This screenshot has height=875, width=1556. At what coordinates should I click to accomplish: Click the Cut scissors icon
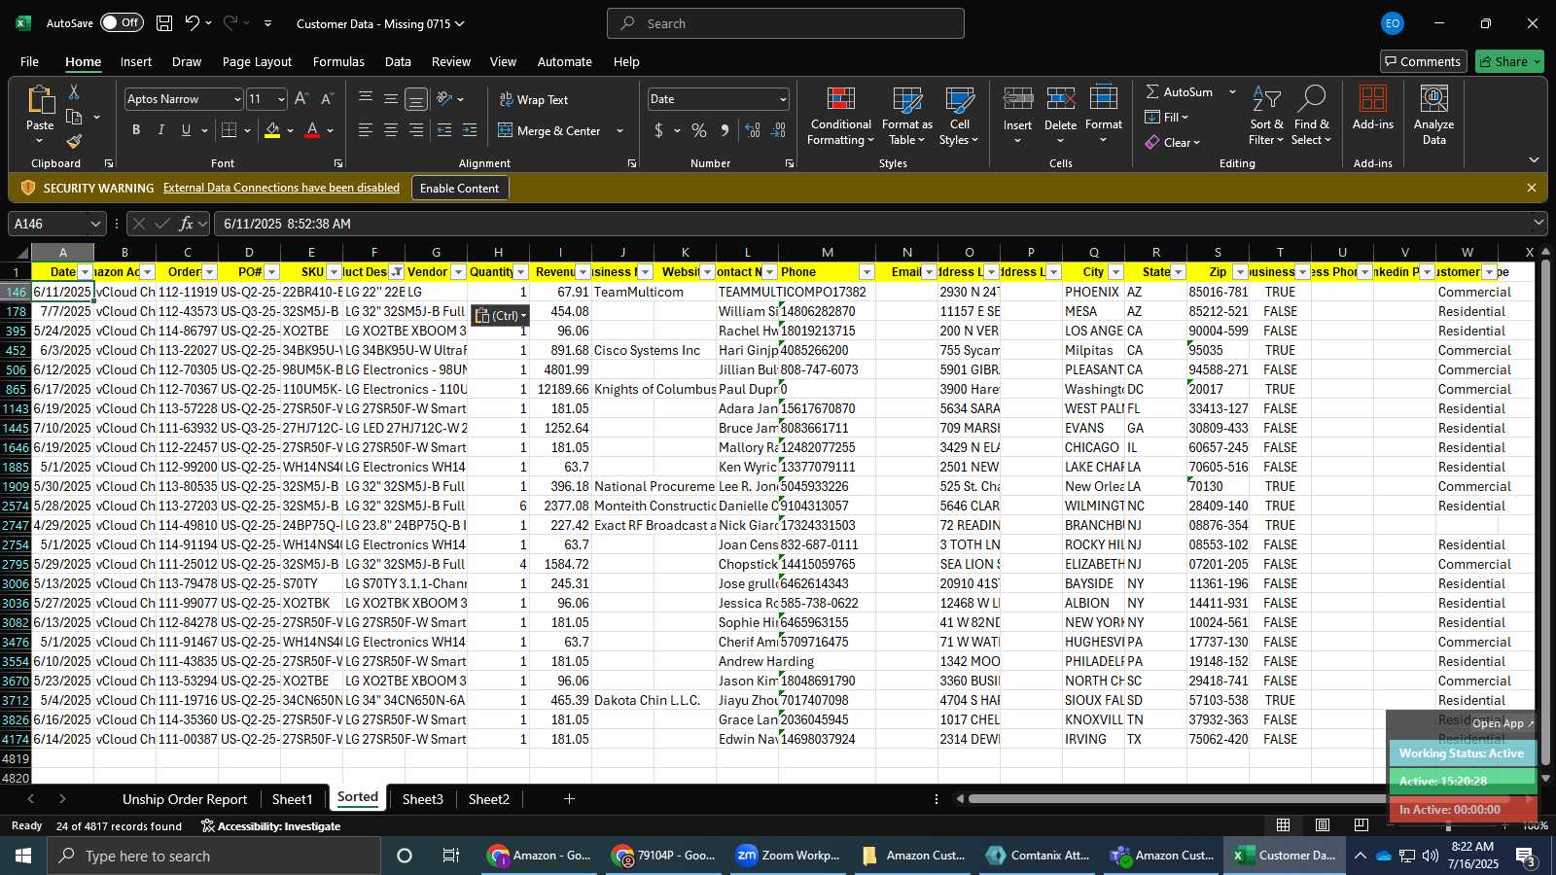point(74,91)
